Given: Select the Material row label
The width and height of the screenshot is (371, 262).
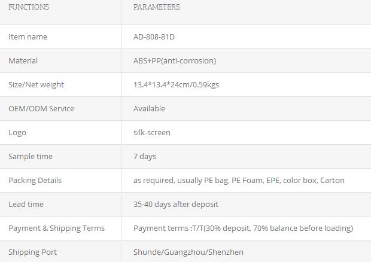Looking at the screenshot, I should pyautogui.click(x=23, y=61).
